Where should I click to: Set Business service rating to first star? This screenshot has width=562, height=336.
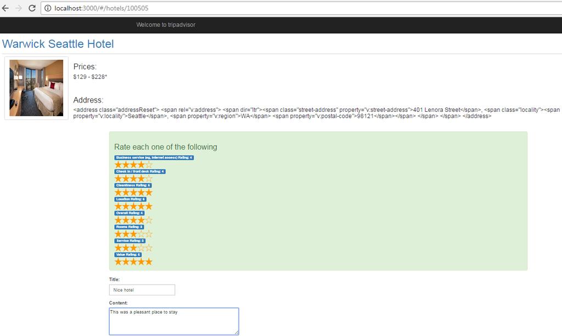pos(119,164)
